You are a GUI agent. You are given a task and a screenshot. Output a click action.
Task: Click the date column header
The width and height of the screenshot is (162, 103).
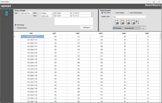pos(32,33)
